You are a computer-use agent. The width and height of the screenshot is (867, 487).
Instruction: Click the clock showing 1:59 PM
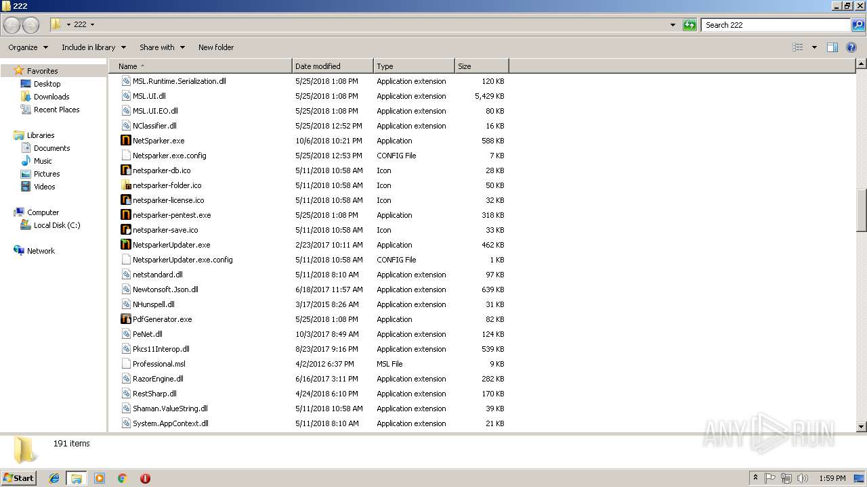pyautogui.click(x=832, y=478)
